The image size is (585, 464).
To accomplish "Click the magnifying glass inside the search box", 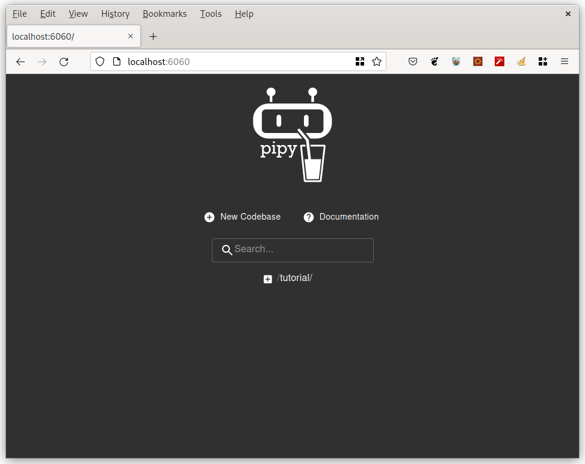I will [x=227, y=250].
